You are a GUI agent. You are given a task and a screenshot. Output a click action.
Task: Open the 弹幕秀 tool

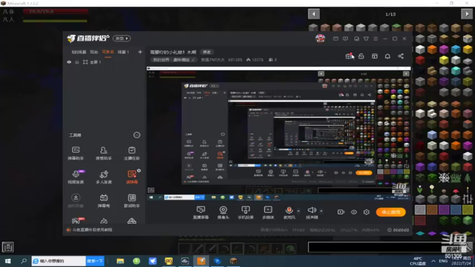pyautogui.click(x=103, y=201)
